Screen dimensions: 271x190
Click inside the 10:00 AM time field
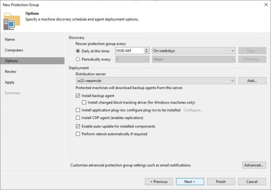[130, 50]
